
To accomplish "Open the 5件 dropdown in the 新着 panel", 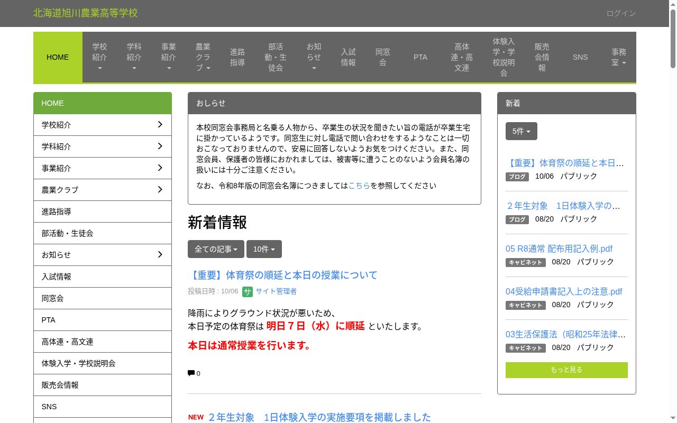I will coord(521,131).
